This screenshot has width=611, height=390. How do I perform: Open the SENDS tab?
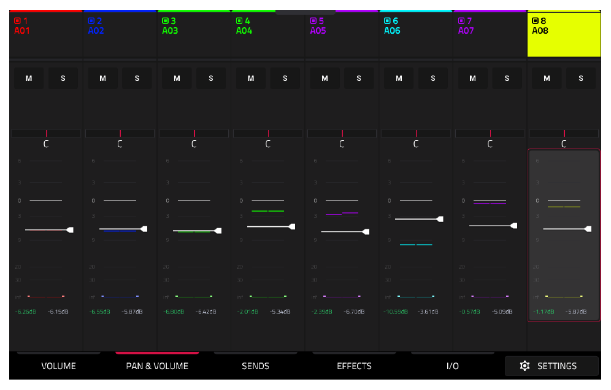pyautogui.click(x=256, y=366)
